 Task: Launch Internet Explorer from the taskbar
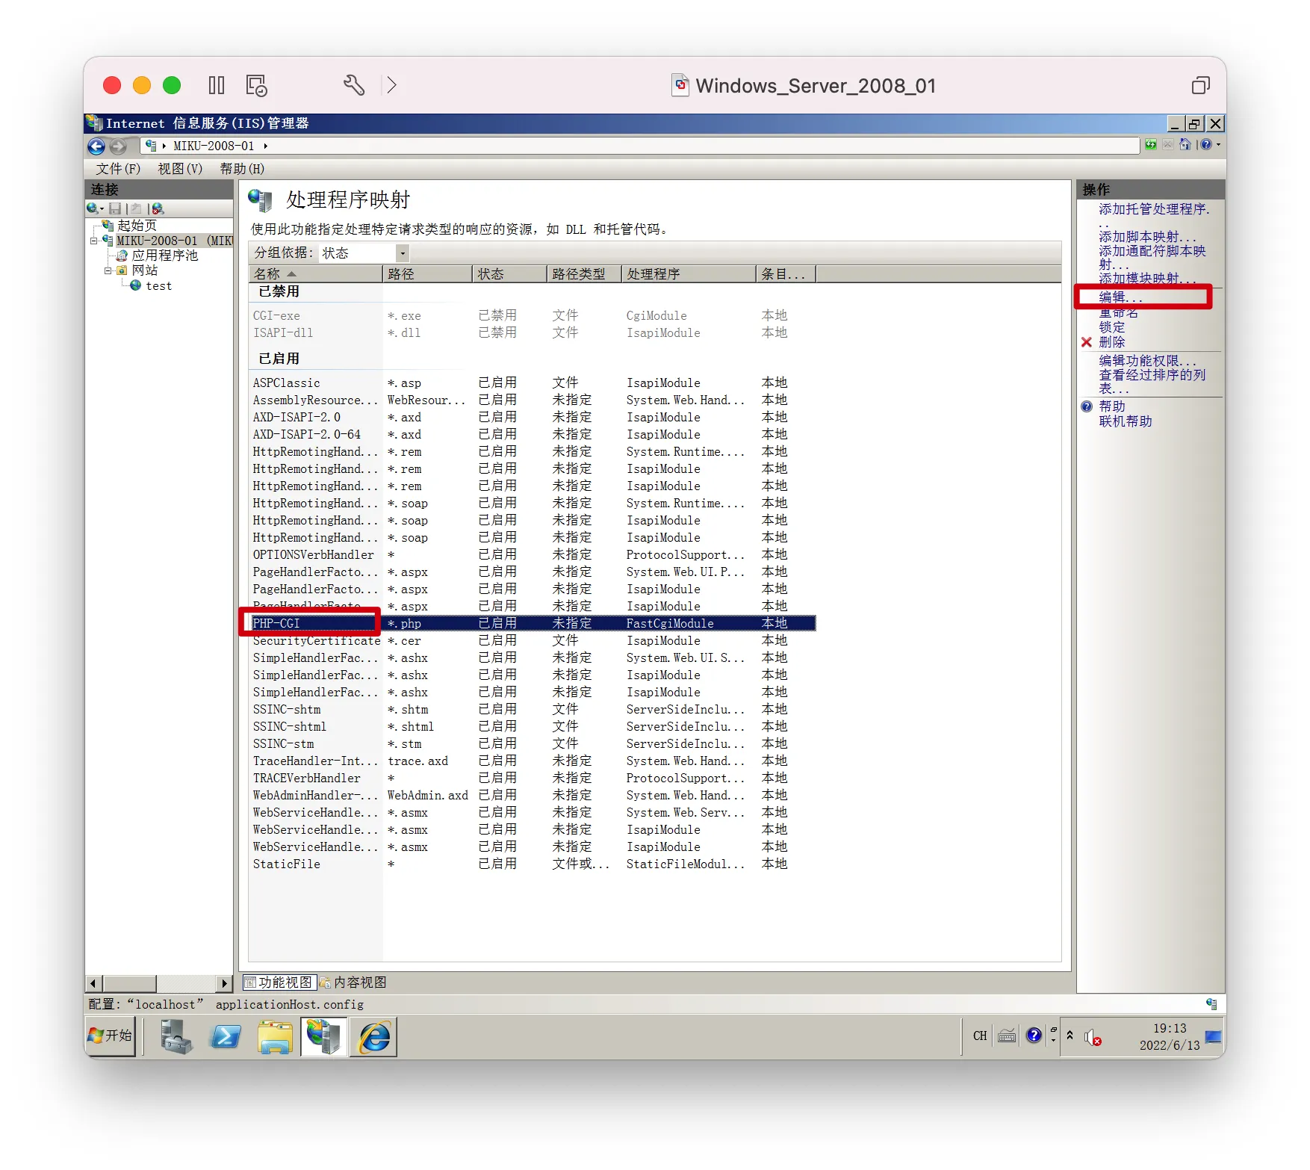pos(373,1036)
